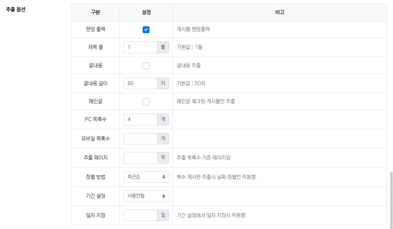The height and width of the screenshot is (229, 393).
Task: Click the 일자 지정 input field
Action: click(x=141, y=216)
